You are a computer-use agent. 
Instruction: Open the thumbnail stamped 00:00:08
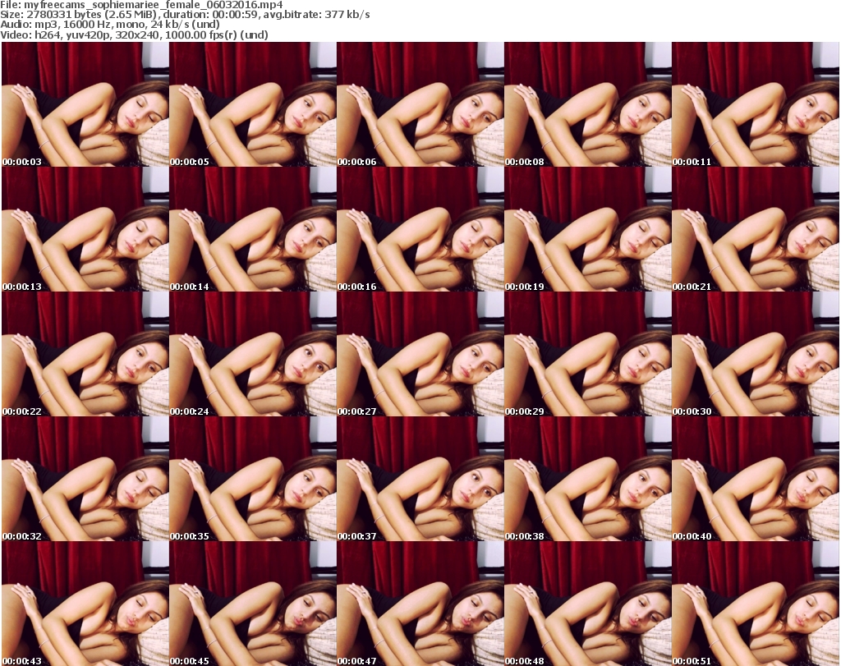pyautogui.click(x=587, y=105)
